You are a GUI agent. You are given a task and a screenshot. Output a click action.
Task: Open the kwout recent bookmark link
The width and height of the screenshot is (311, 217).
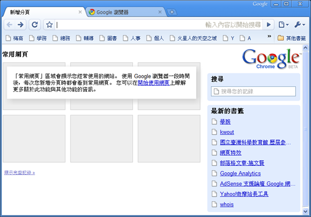pyautogui.click(x=227, y=132)
